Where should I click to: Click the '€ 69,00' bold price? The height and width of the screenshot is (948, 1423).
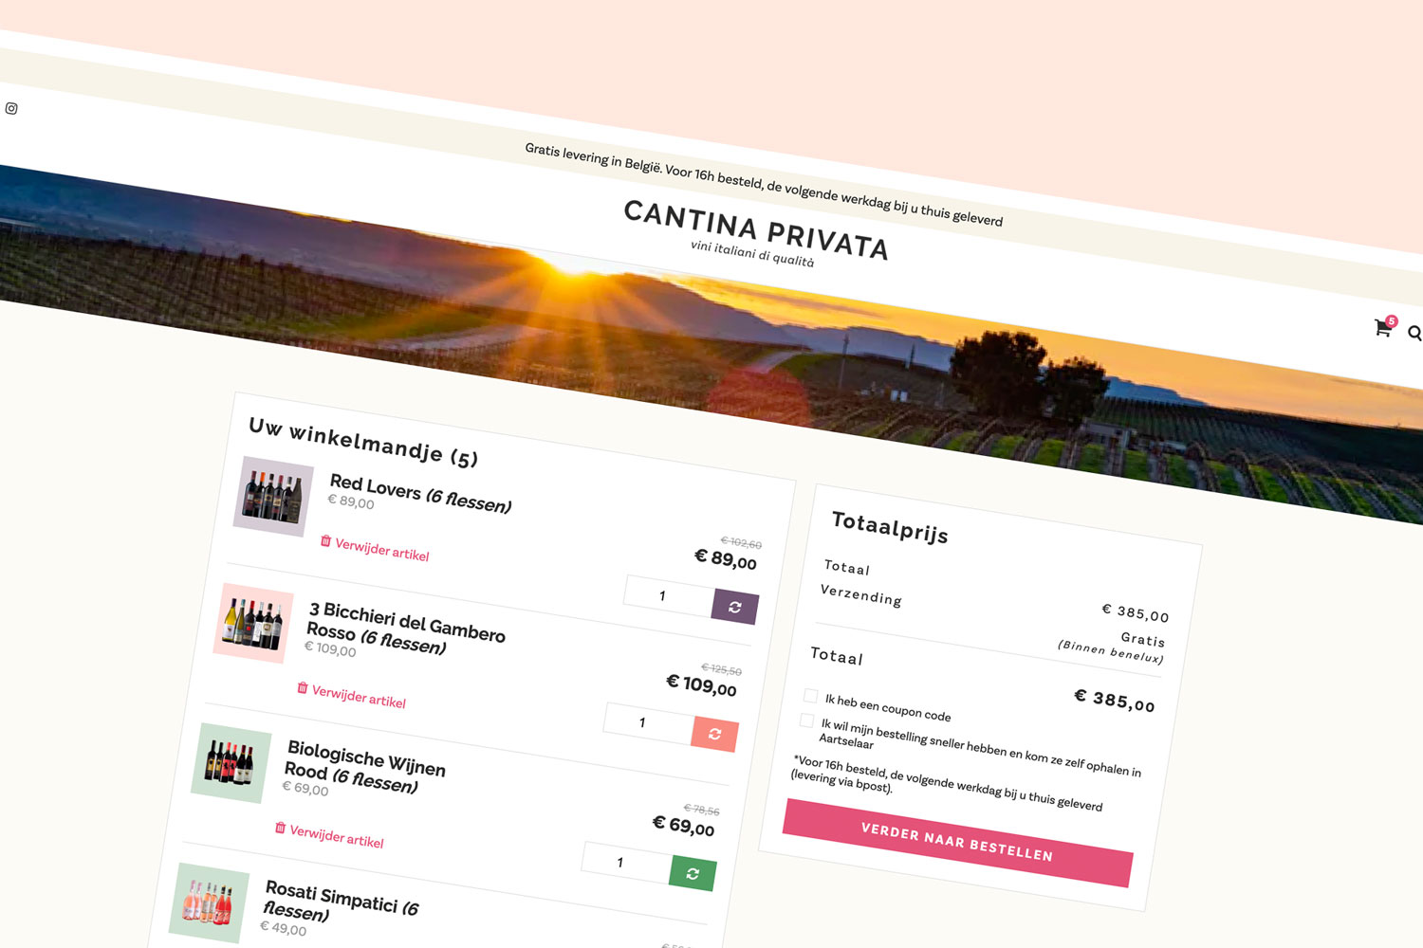click(x=684, y=825)
